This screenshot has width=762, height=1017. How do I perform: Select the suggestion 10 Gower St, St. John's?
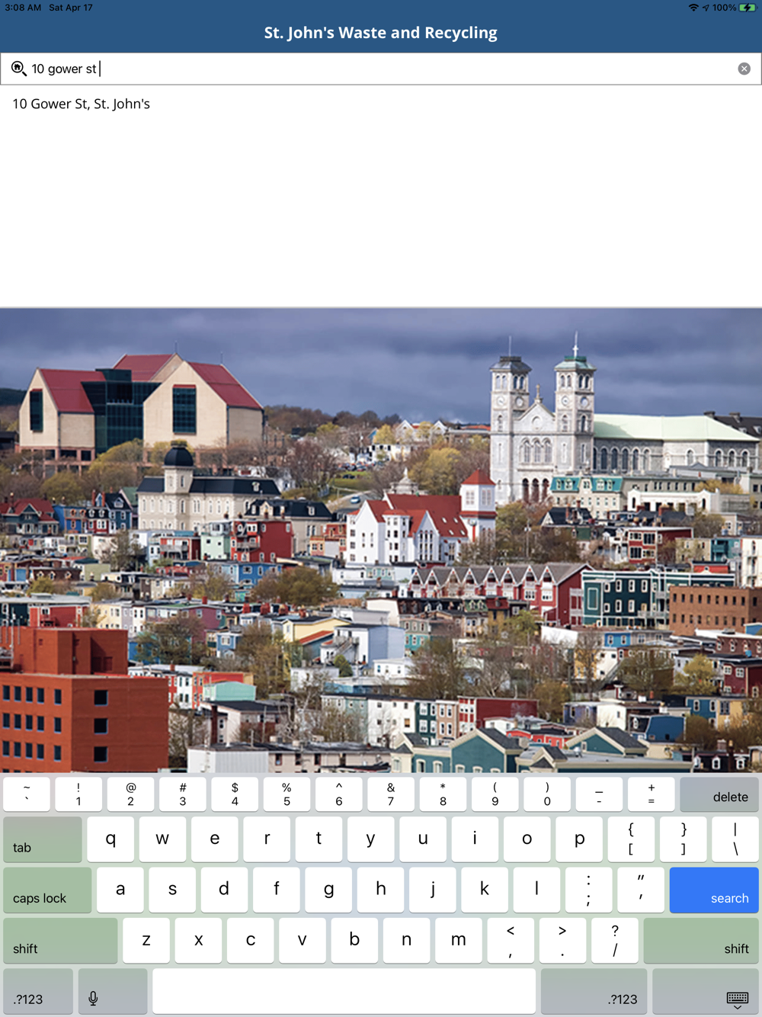[x=81, y=104]
